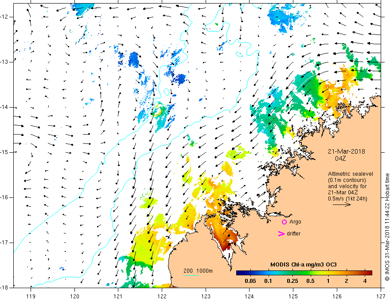Click the cyan 200 1000m contour legend line
The image size is (390, 301).
(x=191, y=275)
